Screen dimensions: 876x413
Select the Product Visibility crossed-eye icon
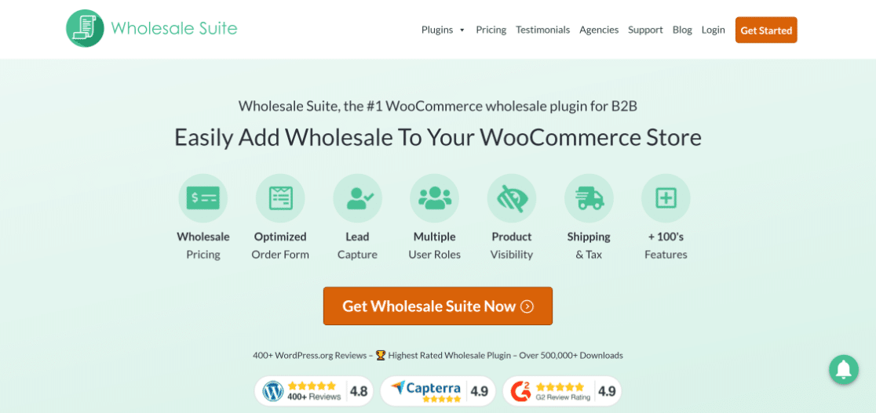coord(512,198)
